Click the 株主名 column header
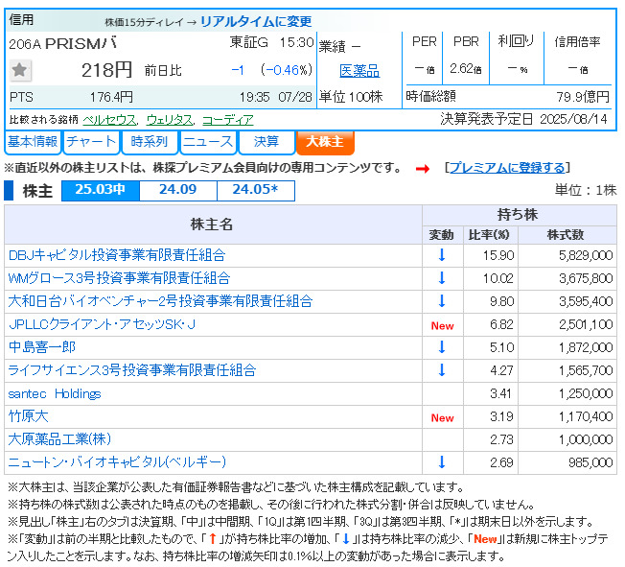 point(212,224)
